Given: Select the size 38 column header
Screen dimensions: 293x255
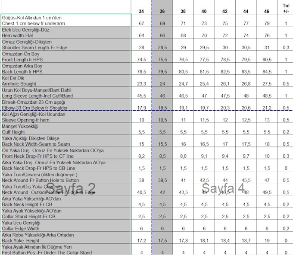Looking at the screenshot, I should click(x=183, y=7).
